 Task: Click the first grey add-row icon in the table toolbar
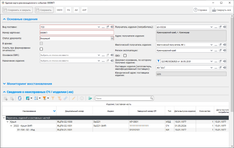pyautogui.click(x=6, y=98)
